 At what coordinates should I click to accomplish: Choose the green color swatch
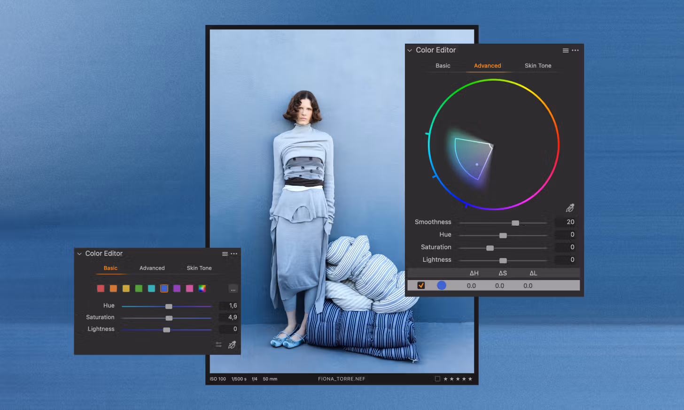(x=139, y=289)
